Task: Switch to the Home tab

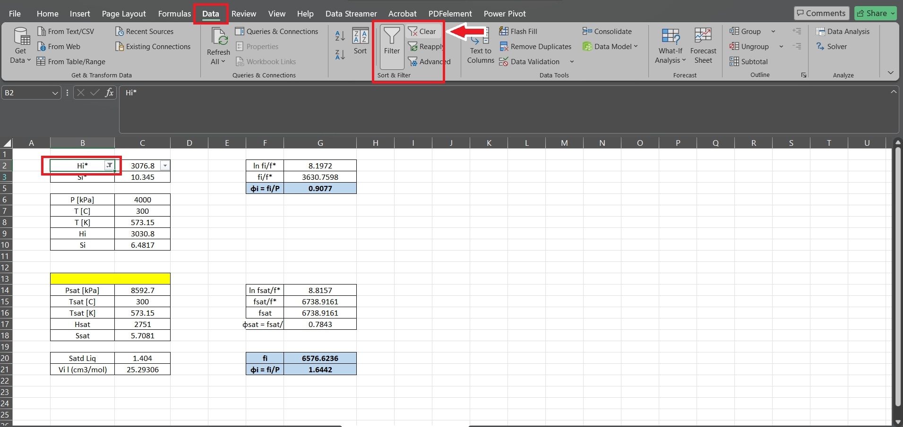Action: 48,14
